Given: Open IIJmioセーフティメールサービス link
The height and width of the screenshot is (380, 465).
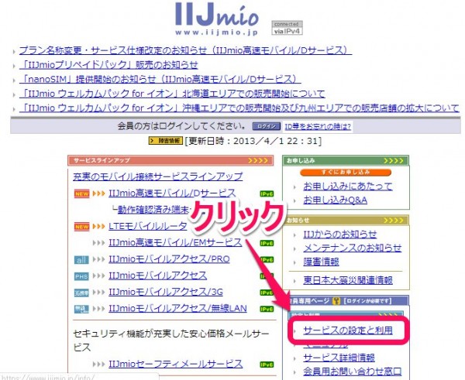Looking at the screenshot, I should point(176,364).
